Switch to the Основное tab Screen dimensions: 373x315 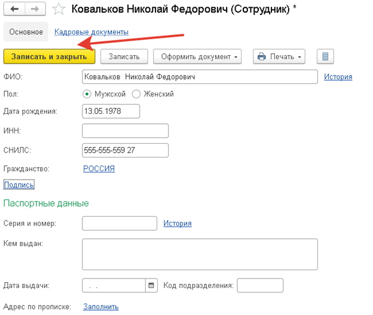26,32
